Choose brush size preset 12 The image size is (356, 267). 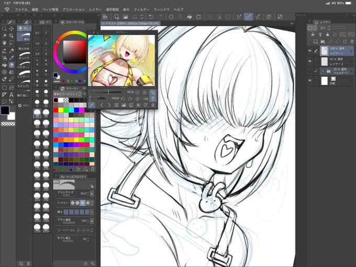point(37,93)
